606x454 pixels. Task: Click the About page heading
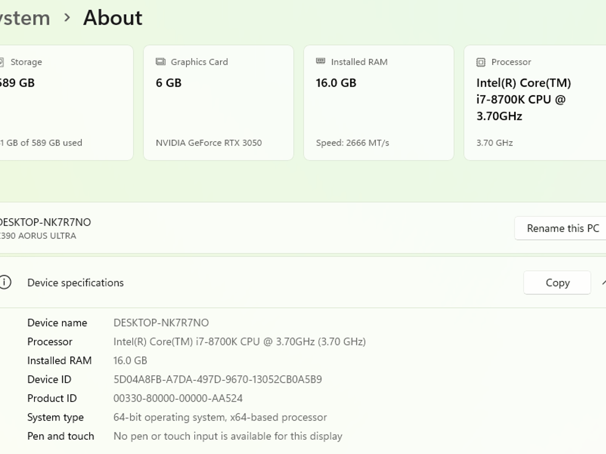pos(113,18)
